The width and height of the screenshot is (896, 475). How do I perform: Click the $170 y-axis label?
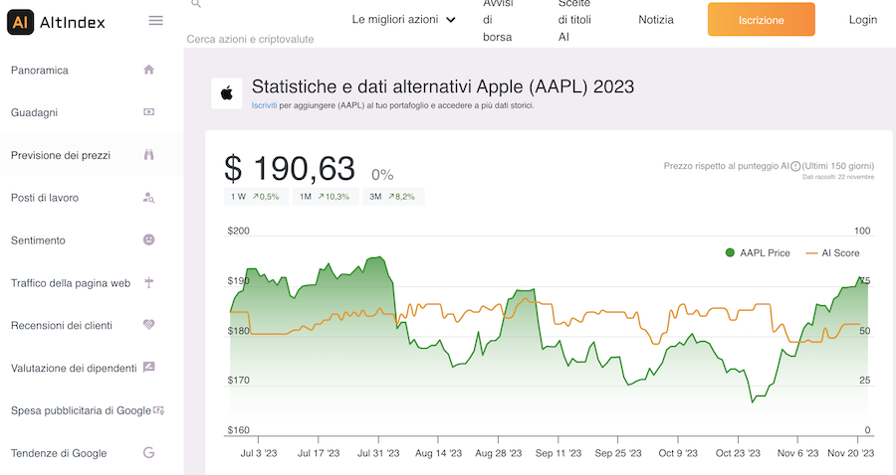point(238,380)
